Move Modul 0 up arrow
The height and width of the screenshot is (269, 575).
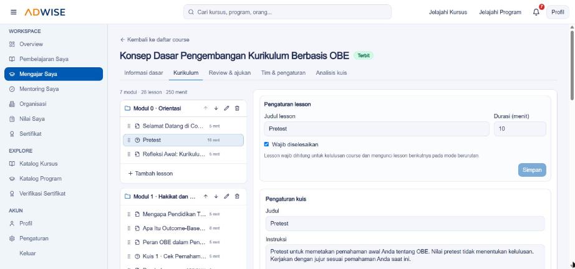206,108
